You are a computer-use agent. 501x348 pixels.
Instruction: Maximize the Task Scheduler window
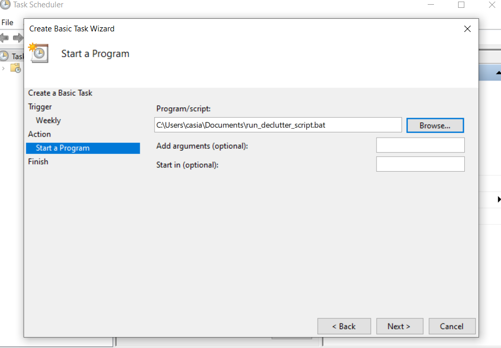tap(461, 5)
